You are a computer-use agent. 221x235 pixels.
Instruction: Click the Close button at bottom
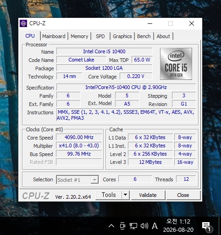point(183,195)
